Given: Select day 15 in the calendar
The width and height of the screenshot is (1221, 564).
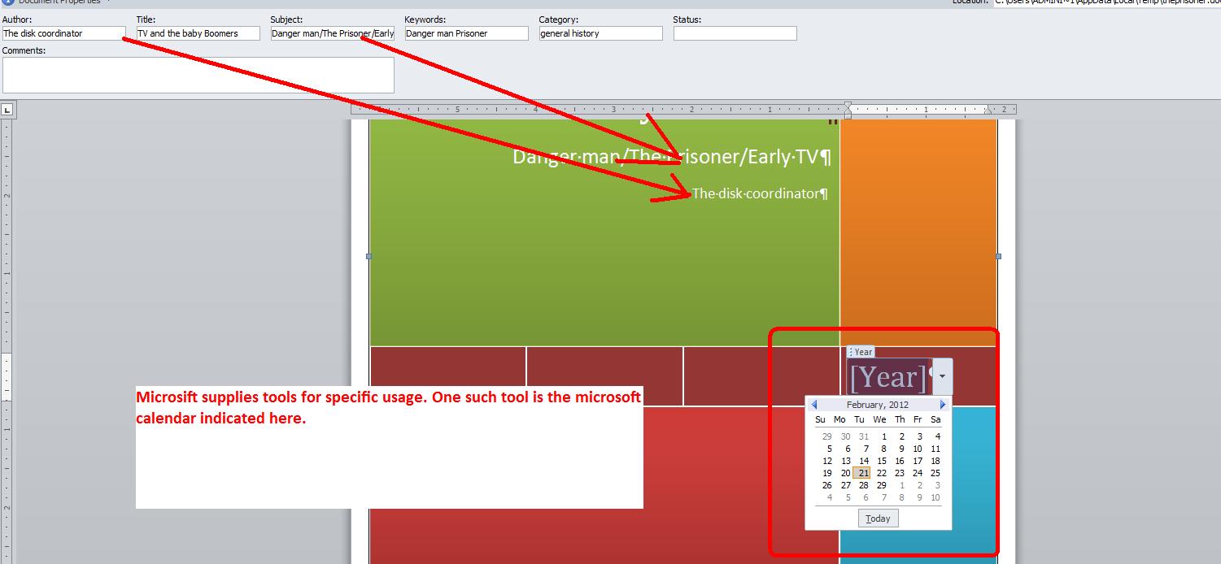Looking at the screenshot, I should [881, 461].
